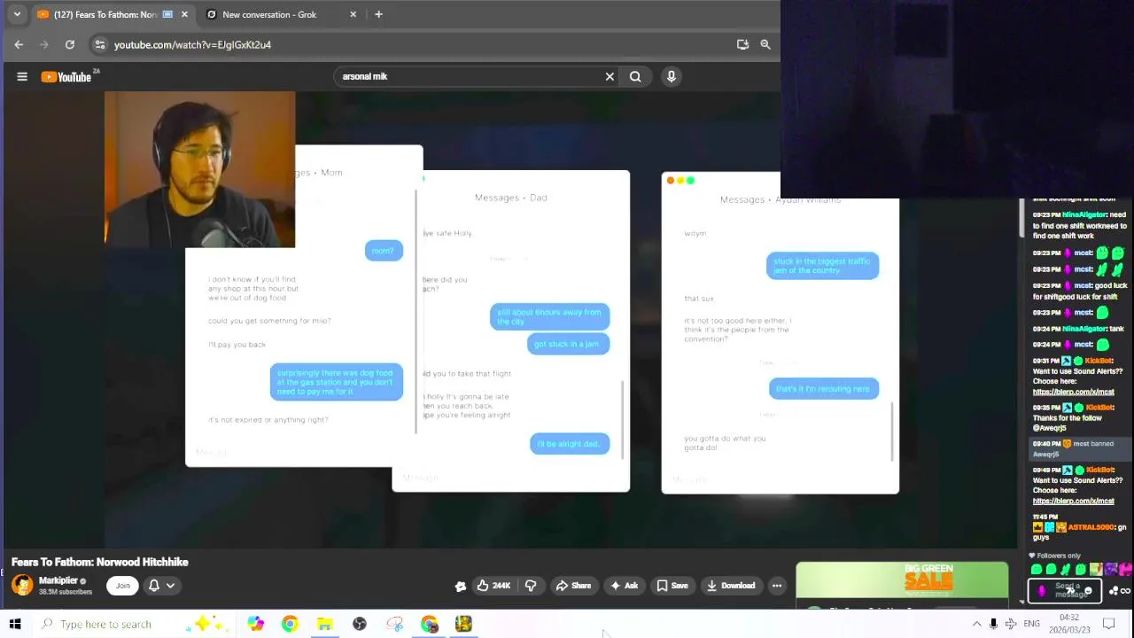
Task: Start voice search with the microphone
Action: point(672,76)
